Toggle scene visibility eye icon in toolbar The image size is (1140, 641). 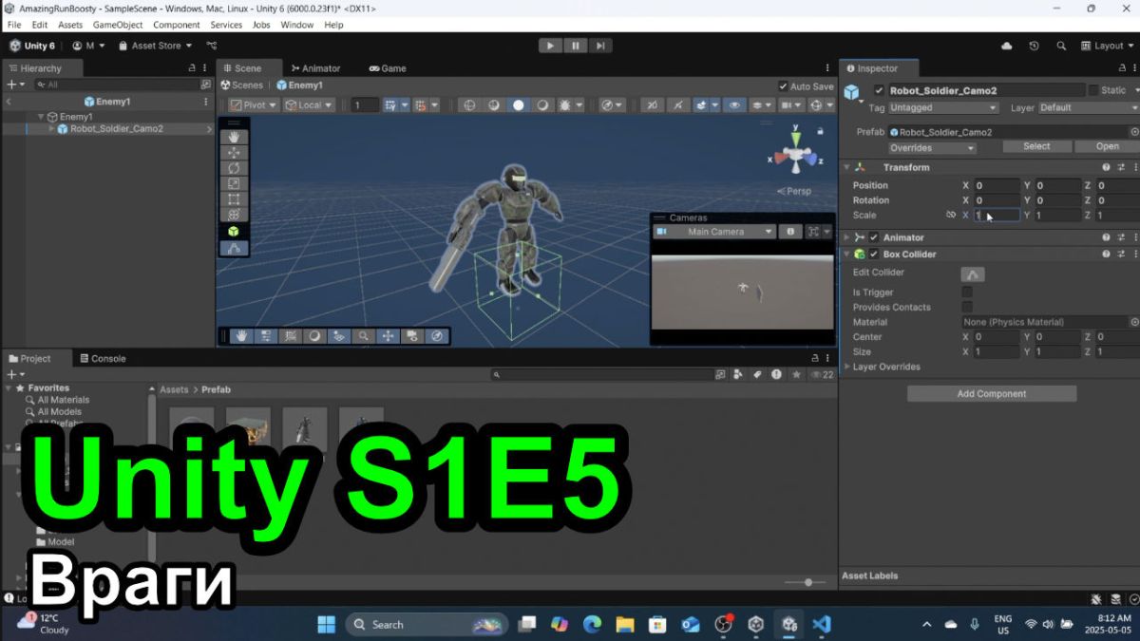tap(733, 105)
